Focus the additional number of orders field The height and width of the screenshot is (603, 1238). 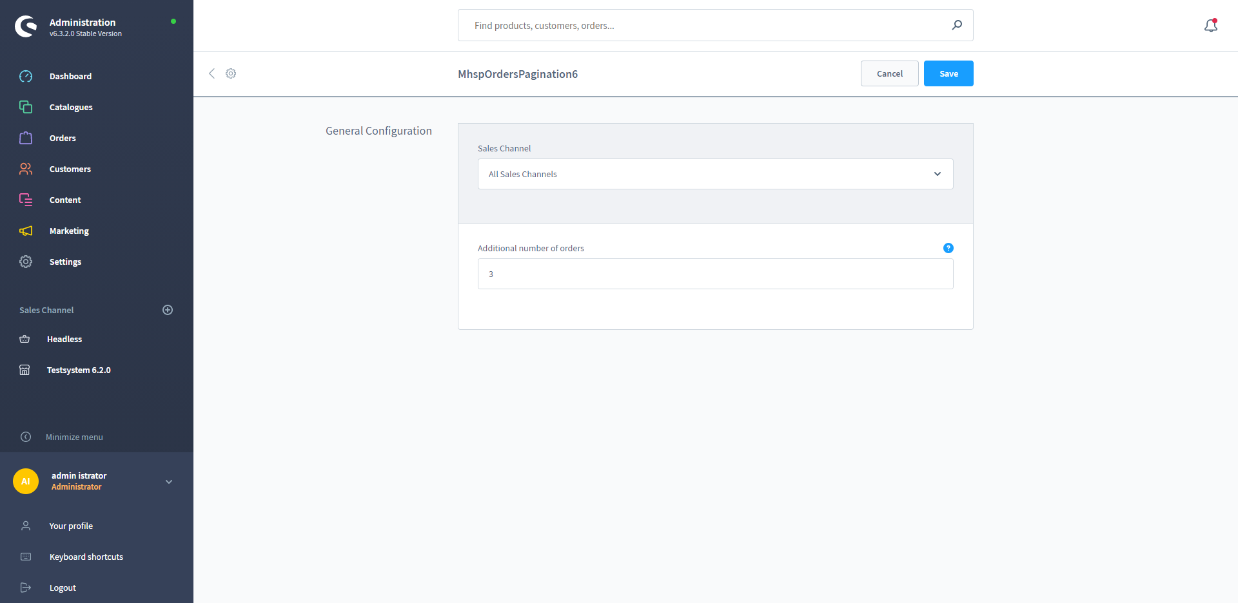pos(715,274)
